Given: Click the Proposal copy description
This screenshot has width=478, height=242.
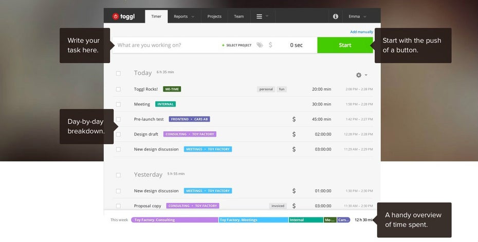Looking at the screenshot, I should (x=148, y=206).
